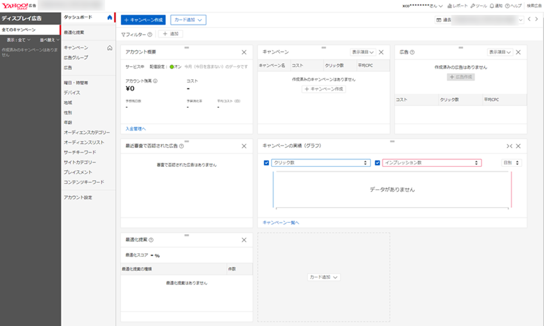544x326 pixels.
Task: Click the dashboard home icon
Action: coord(110,17)
